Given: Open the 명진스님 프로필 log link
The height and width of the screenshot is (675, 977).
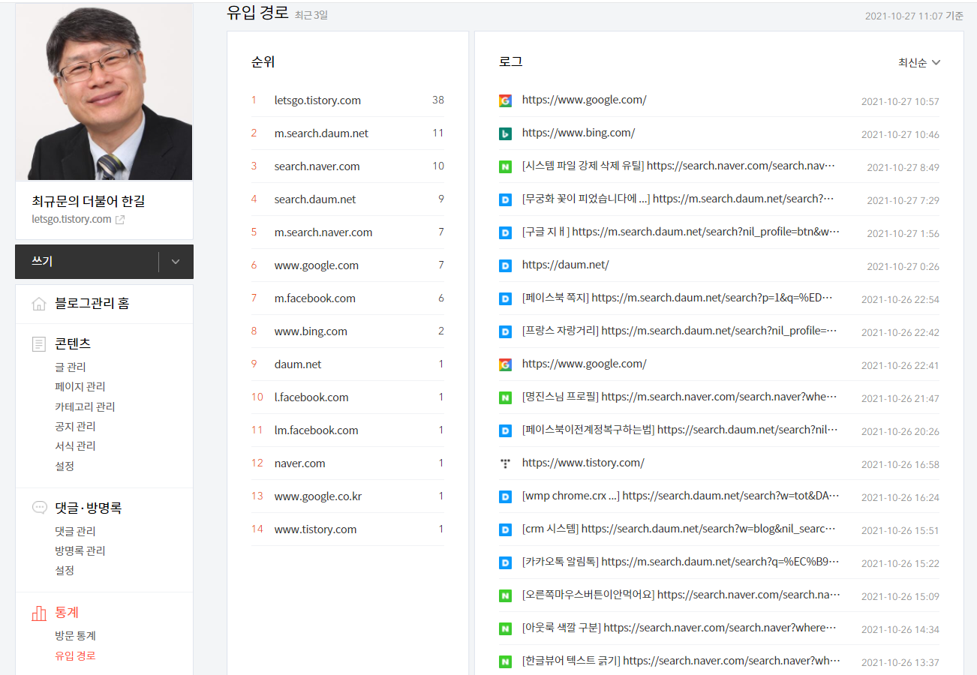Looking at the screenshot, I should [679, 397].
